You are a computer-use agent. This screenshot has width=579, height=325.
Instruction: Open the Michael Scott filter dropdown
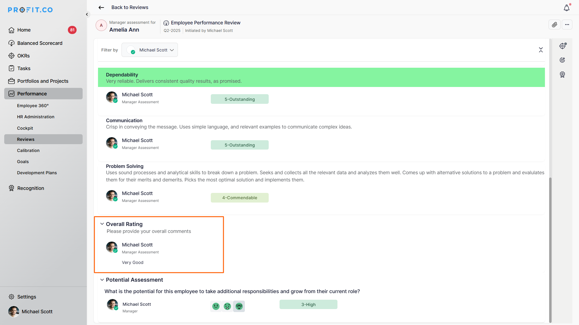[x=150, y=50]
